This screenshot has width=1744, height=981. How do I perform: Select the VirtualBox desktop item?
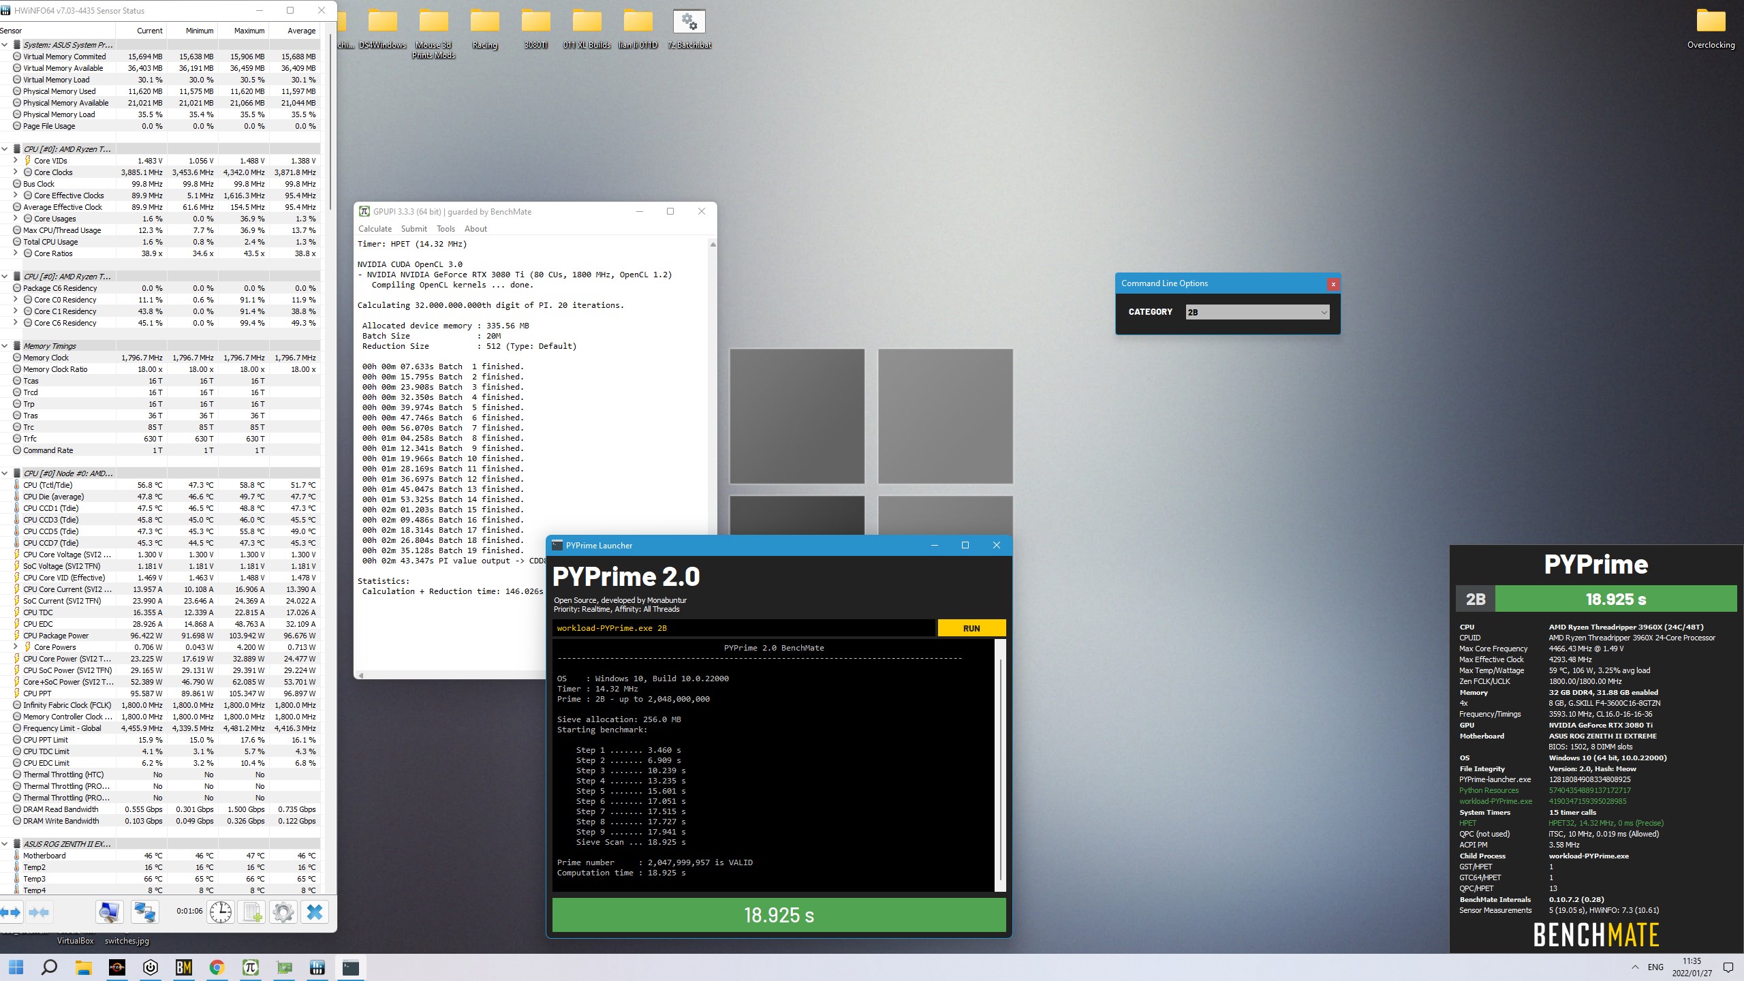pos(75,941)
